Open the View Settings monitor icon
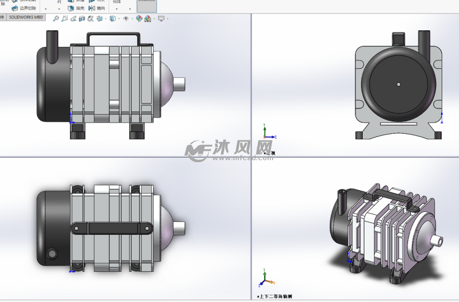 point(161,18)
